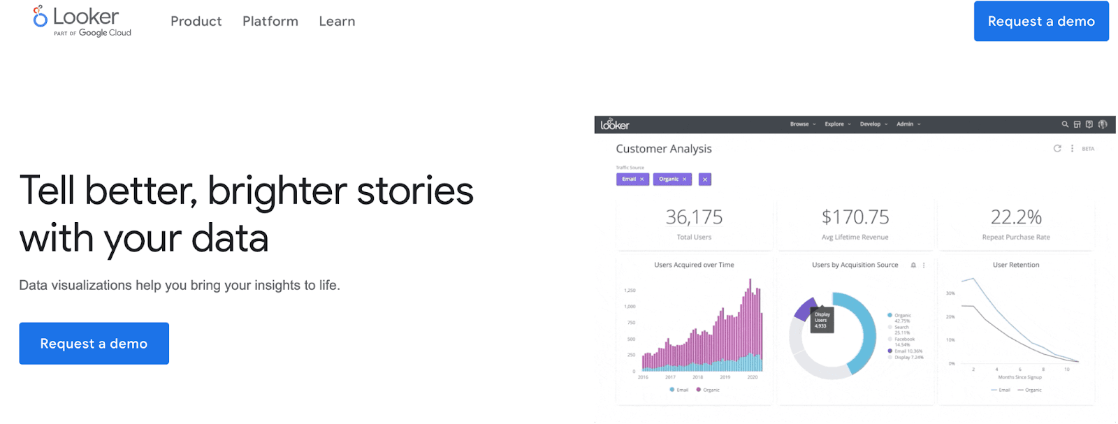1118x424 pixels.
Task: Open the Acquisition Source tile three-dot menu
Action: [x=924, y=265]
